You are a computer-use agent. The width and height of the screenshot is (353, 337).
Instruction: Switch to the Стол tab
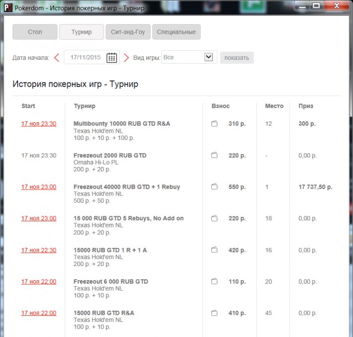click(35, 32)
